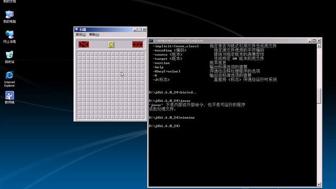Click the 'cd..' command line in cmd
The image size is (336, 189).
[x=173, y=92]
